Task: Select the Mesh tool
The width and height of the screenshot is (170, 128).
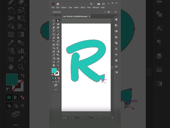Action: click(54, 51)
